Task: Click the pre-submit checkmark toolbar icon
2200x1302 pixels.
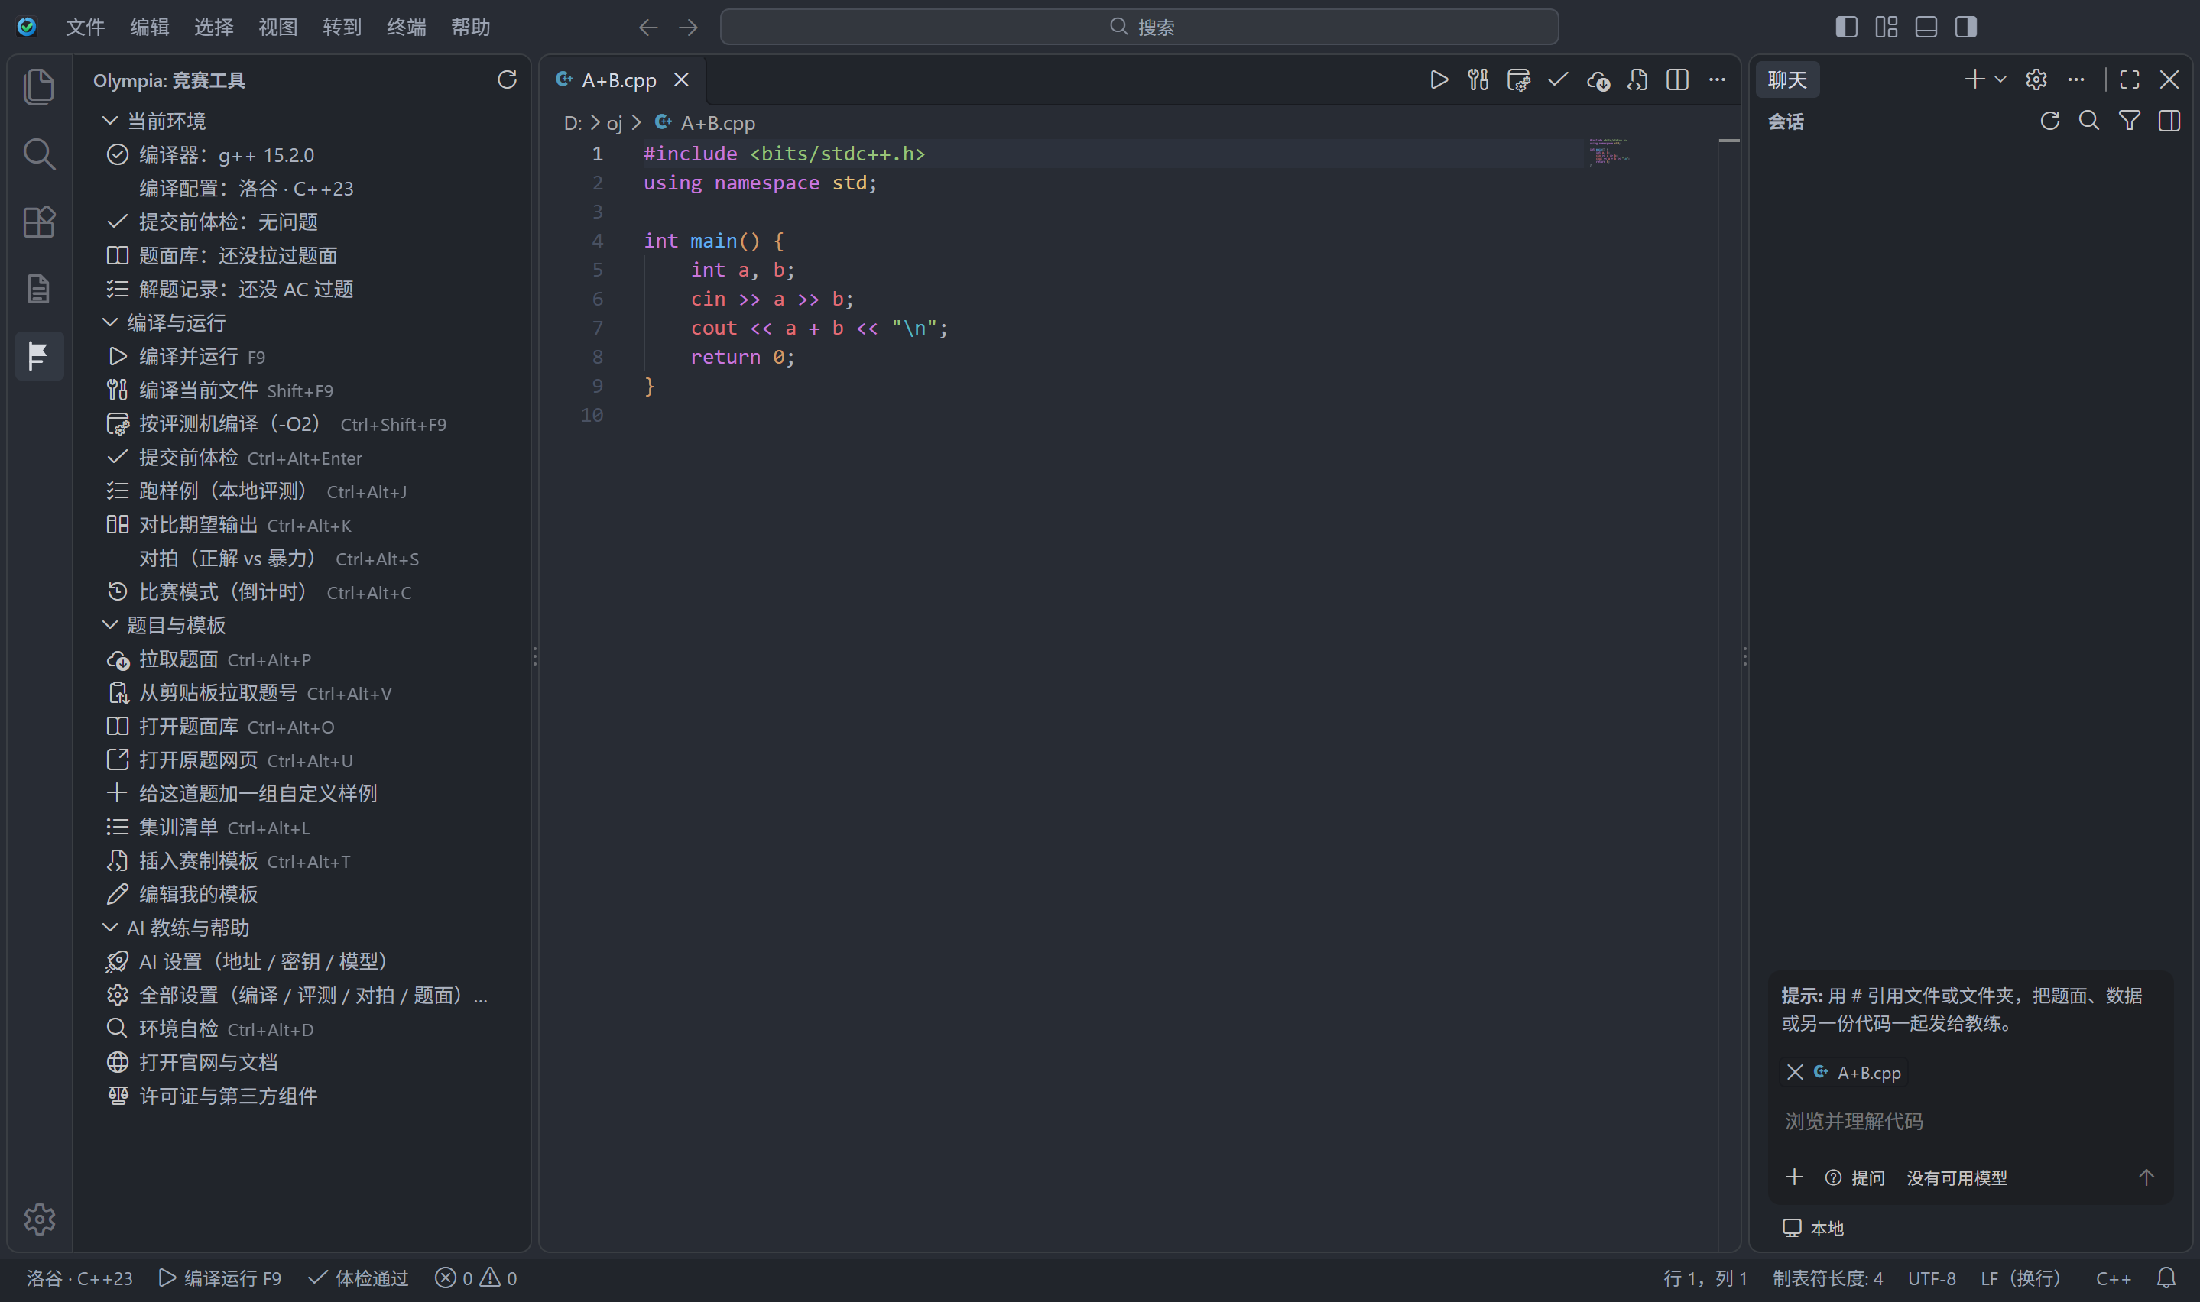Action: point(1558,79)
